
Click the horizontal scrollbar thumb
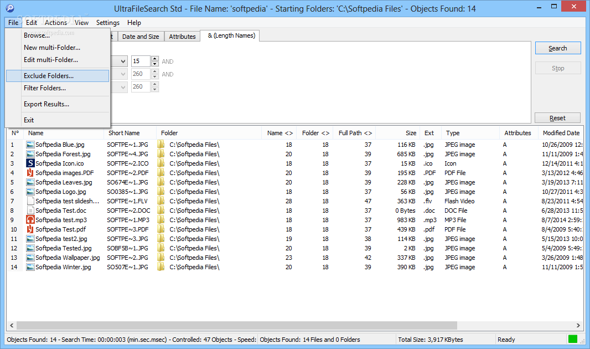[x=237, y=325]
